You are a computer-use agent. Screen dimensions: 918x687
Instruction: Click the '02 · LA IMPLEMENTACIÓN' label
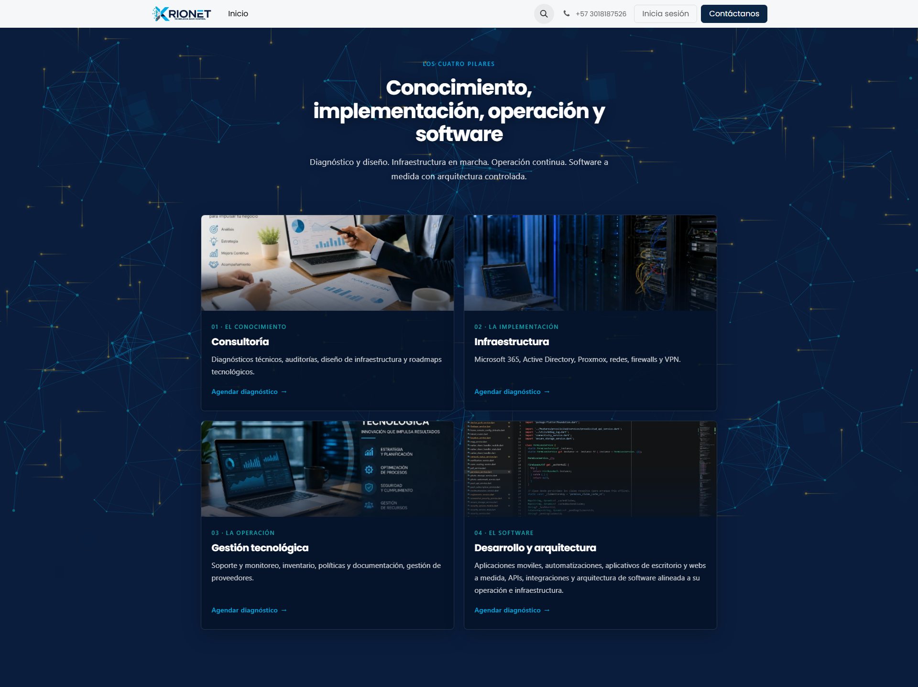(x=516, y=327)
